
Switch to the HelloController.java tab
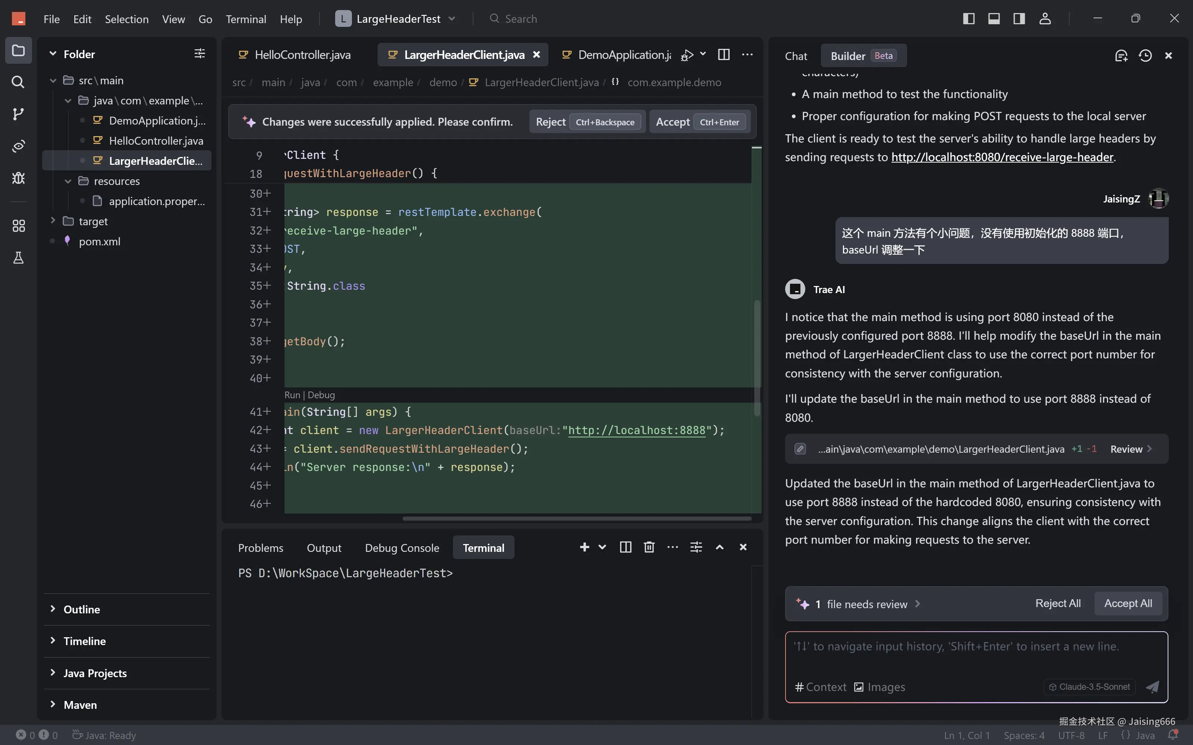(x=302, y=55)
